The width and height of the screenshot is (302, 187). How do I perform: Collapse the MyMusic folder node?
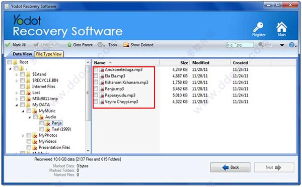(23, 111)
